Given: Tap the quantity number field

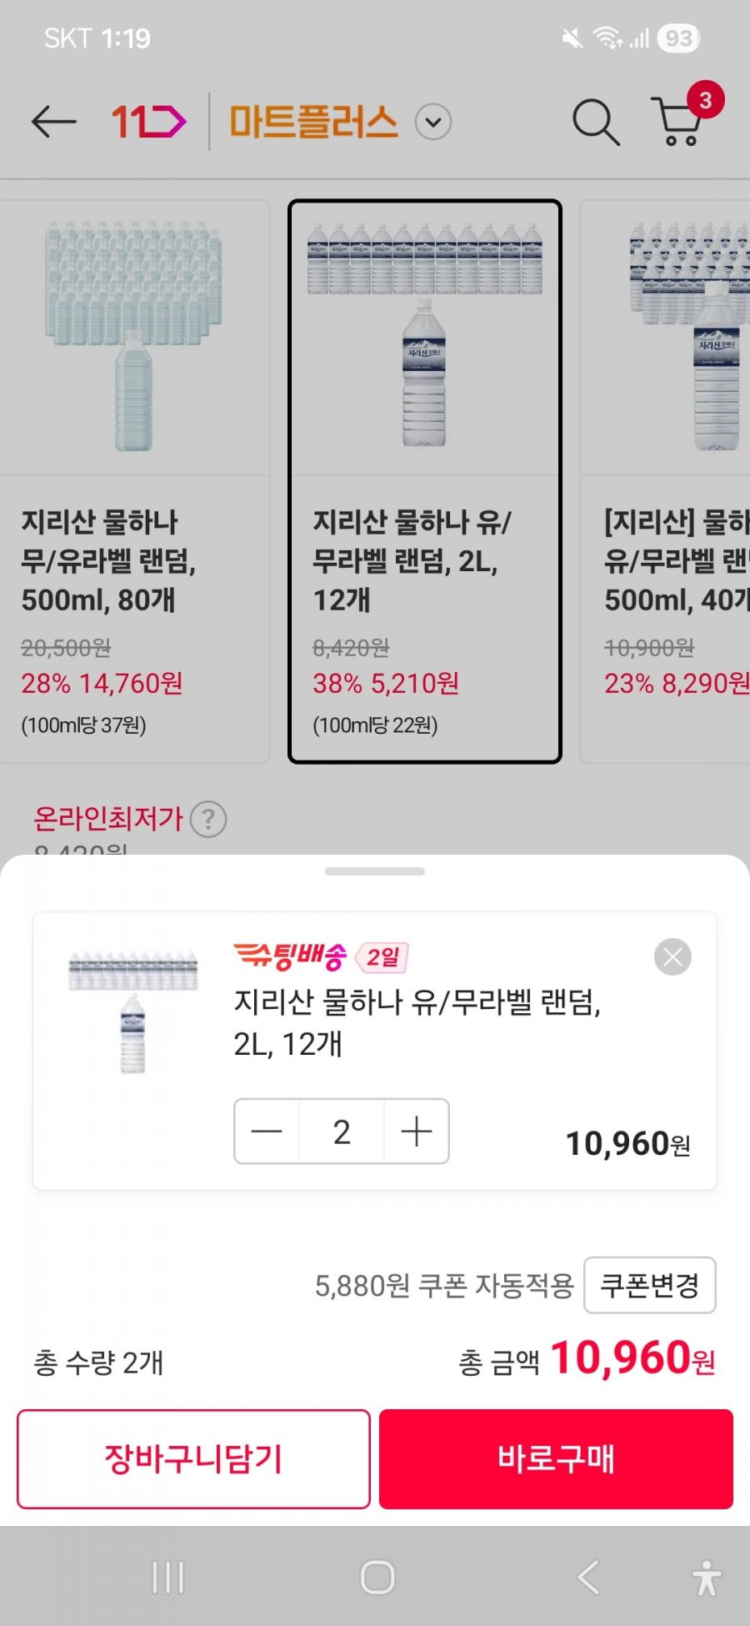Looking at the screenshot, I should tap(342, 1132).
